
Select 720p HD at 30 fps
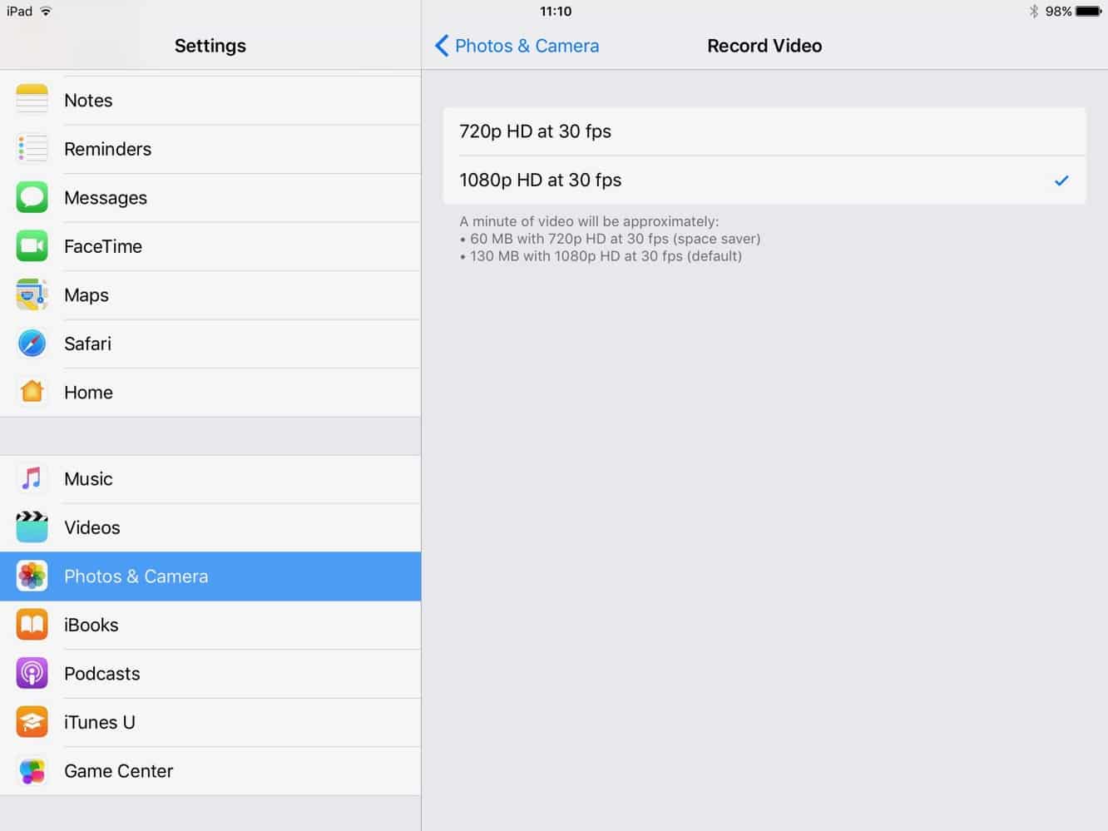tap(764, 131)
